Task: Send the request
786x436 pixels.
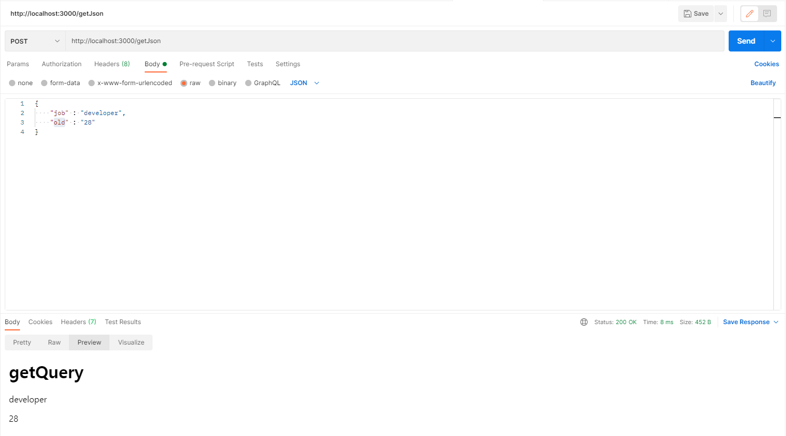Action: click(x=746, y=41)
